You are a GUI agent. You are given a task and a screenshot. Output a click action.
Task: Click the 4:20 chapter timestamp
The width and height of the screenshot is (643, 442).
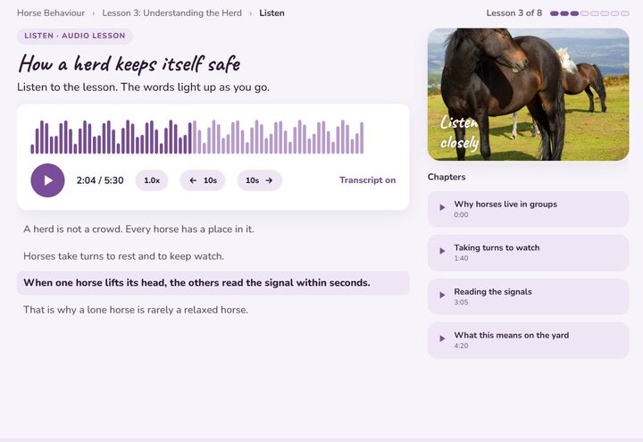(x=461, y=346)
